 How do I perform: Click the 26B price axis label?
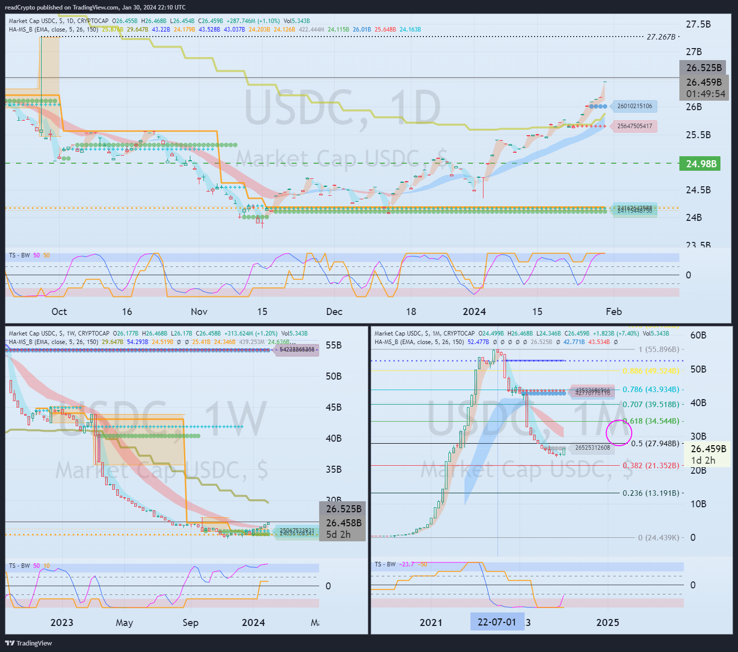tap(694, 107)
